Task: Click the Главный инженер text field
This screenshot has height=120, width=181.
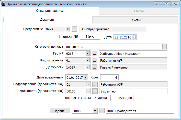Action: point(133,67)
